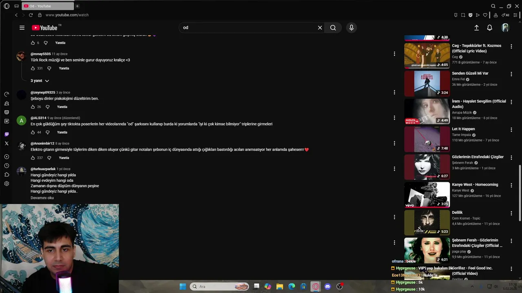Open Opera Flow send icon
This screenshot has height=293, width=522.
pyautogui.click(x=478, y=15)
